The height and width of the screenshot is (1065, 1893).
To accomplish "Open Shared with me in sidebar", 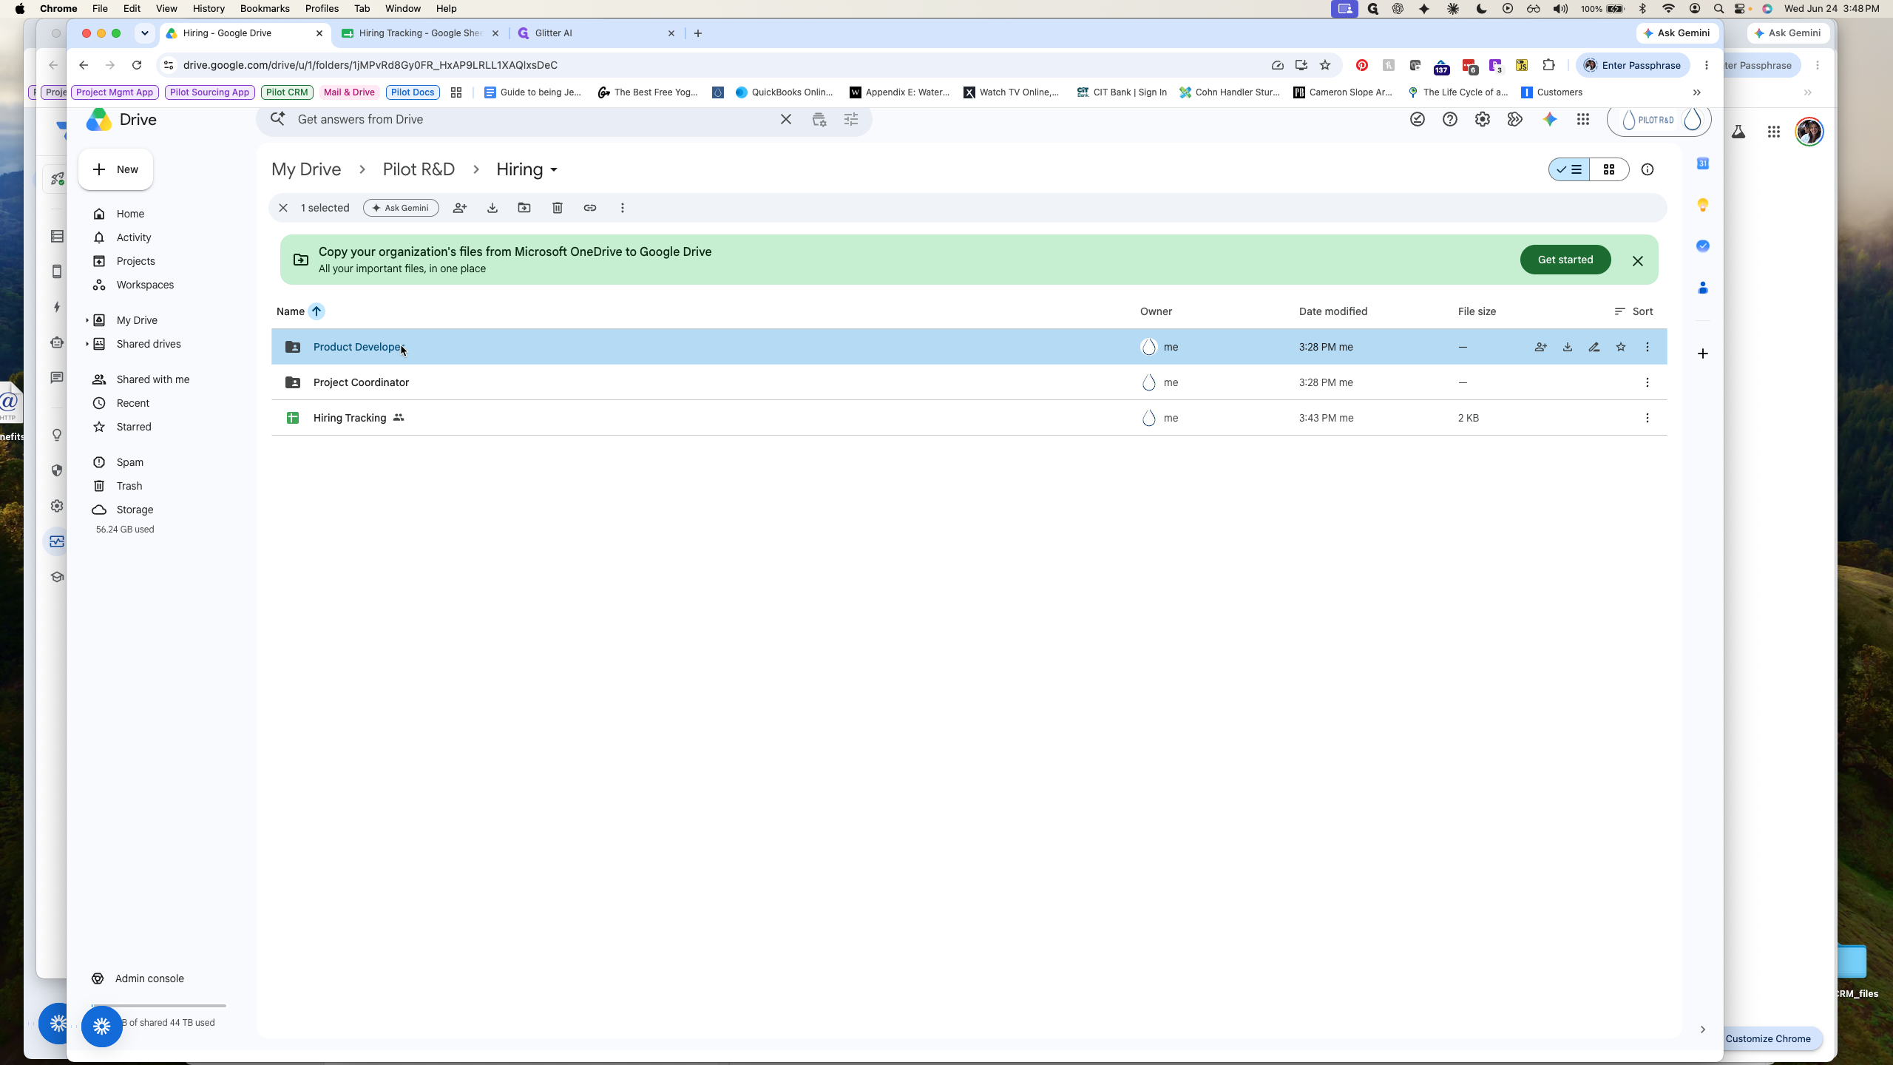I will click(153, 379).
